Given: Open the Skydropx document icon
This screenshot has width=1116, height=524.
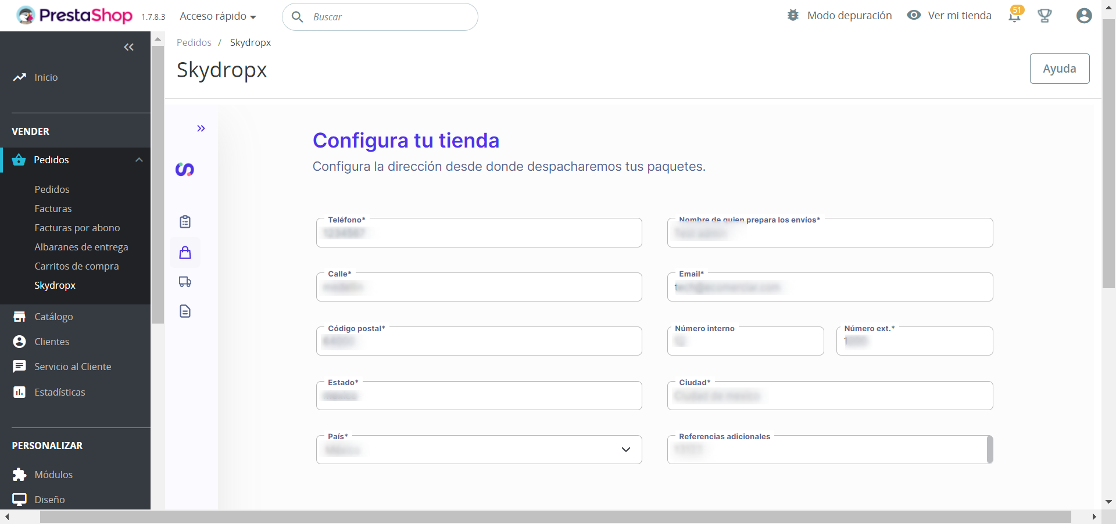Looking at the screenshot, I should (x=185, y=311).
